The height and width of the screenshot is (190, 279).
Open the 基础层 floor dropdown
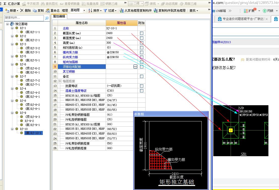(x=84, y=11)
